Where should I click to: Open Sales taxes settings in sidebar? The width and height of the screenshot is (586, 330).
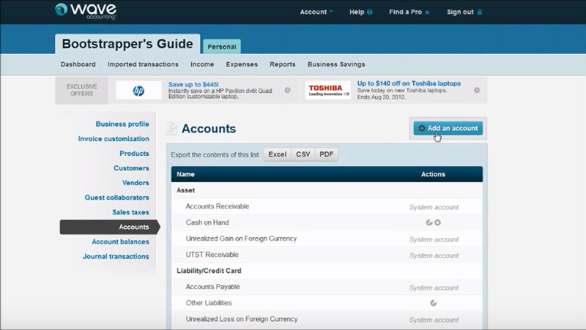click(130, 212)
